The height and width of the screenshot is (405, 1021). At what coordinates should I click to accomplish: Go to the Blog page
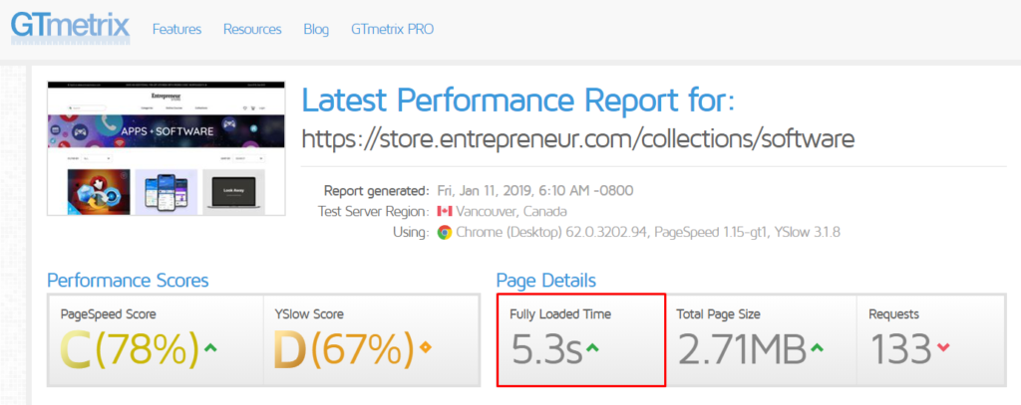tap(316, 29)
